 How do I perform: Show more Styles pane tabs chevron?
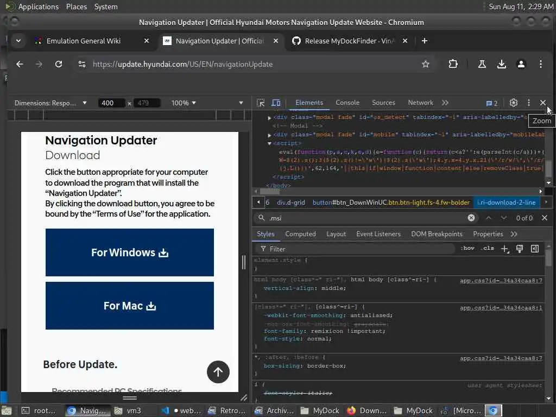pyautogui.click(x=514, y=234)
